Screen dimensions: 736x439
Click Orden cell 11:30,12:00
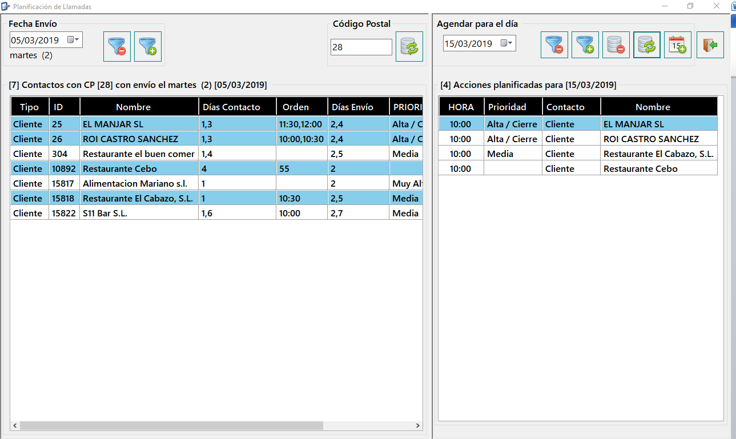[x=302, y=124]
